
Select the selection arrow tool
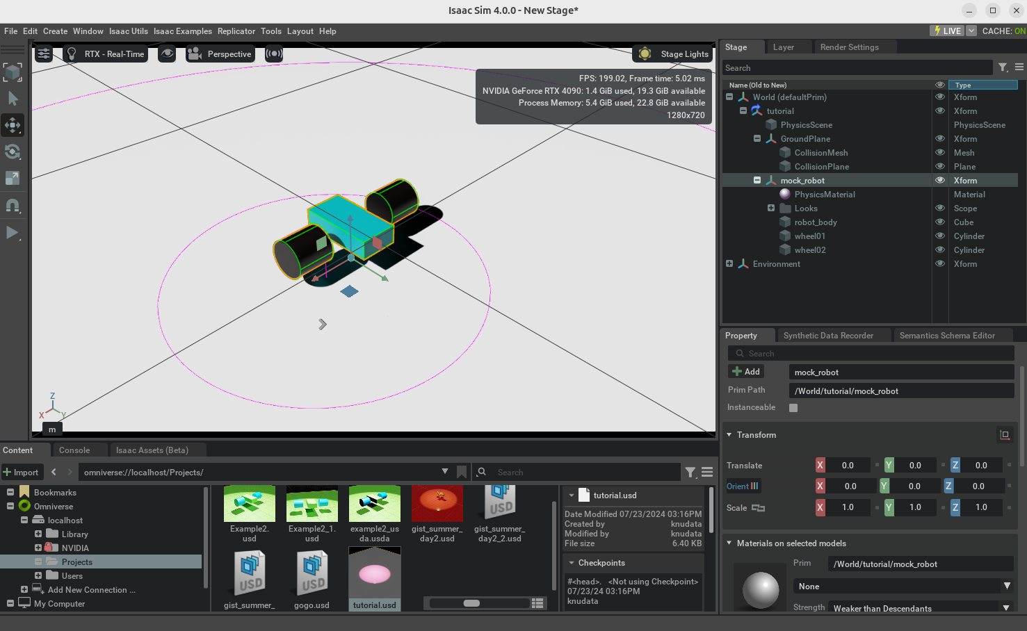tap(13, 99)
